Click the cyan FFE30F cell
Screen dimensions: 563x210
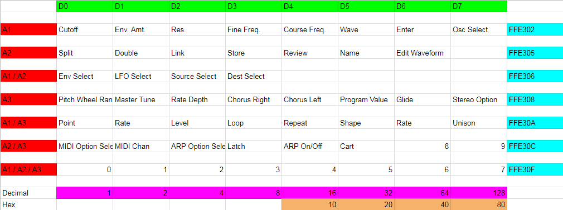(535, 169)
